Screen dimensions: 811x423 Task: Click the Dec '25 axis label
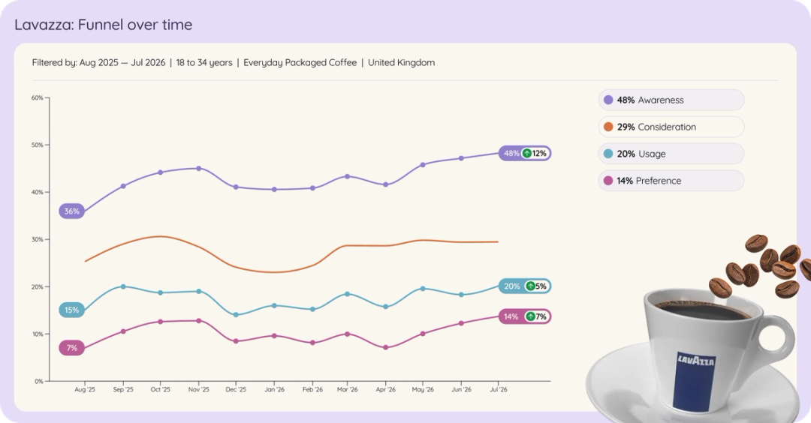coord(236,390)
